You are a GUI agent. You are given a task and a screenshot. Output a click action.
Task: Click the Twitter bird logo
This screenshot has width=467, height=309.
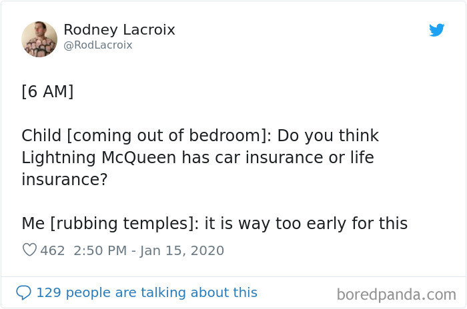(x=437, y=30)
